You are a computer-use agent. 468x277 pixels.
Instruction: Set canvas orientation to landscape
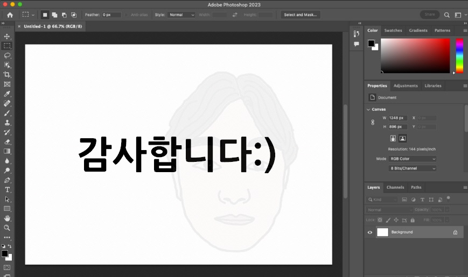click(402, 138)
